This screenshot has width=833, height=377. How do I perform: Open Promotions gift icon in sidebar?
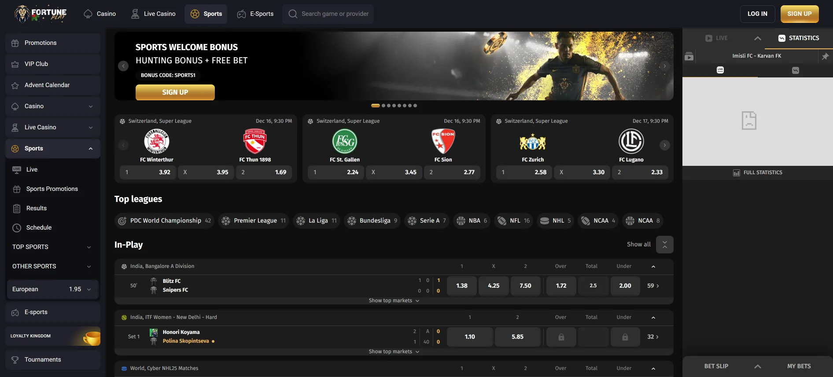[15, 43]
